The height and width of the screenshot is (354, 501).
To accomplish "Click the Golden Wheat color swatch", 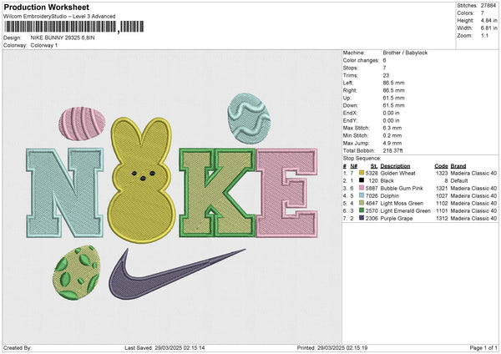I will pyautogui.click(x=362, y=174).
